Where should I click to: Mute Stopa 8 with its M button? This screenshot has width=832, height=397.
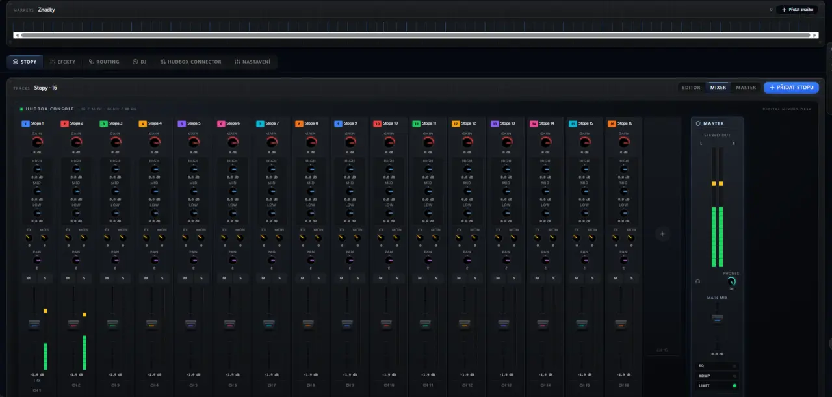coord(302,278)
